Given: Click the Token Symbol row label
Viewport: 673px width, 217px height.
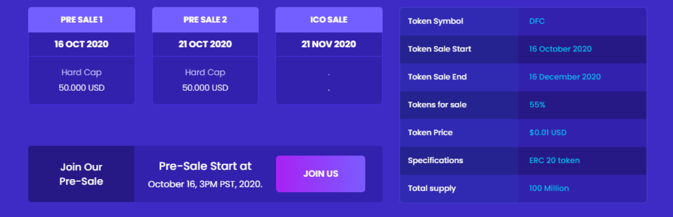Looking at the screenshot, I should (x=435, y=21).
